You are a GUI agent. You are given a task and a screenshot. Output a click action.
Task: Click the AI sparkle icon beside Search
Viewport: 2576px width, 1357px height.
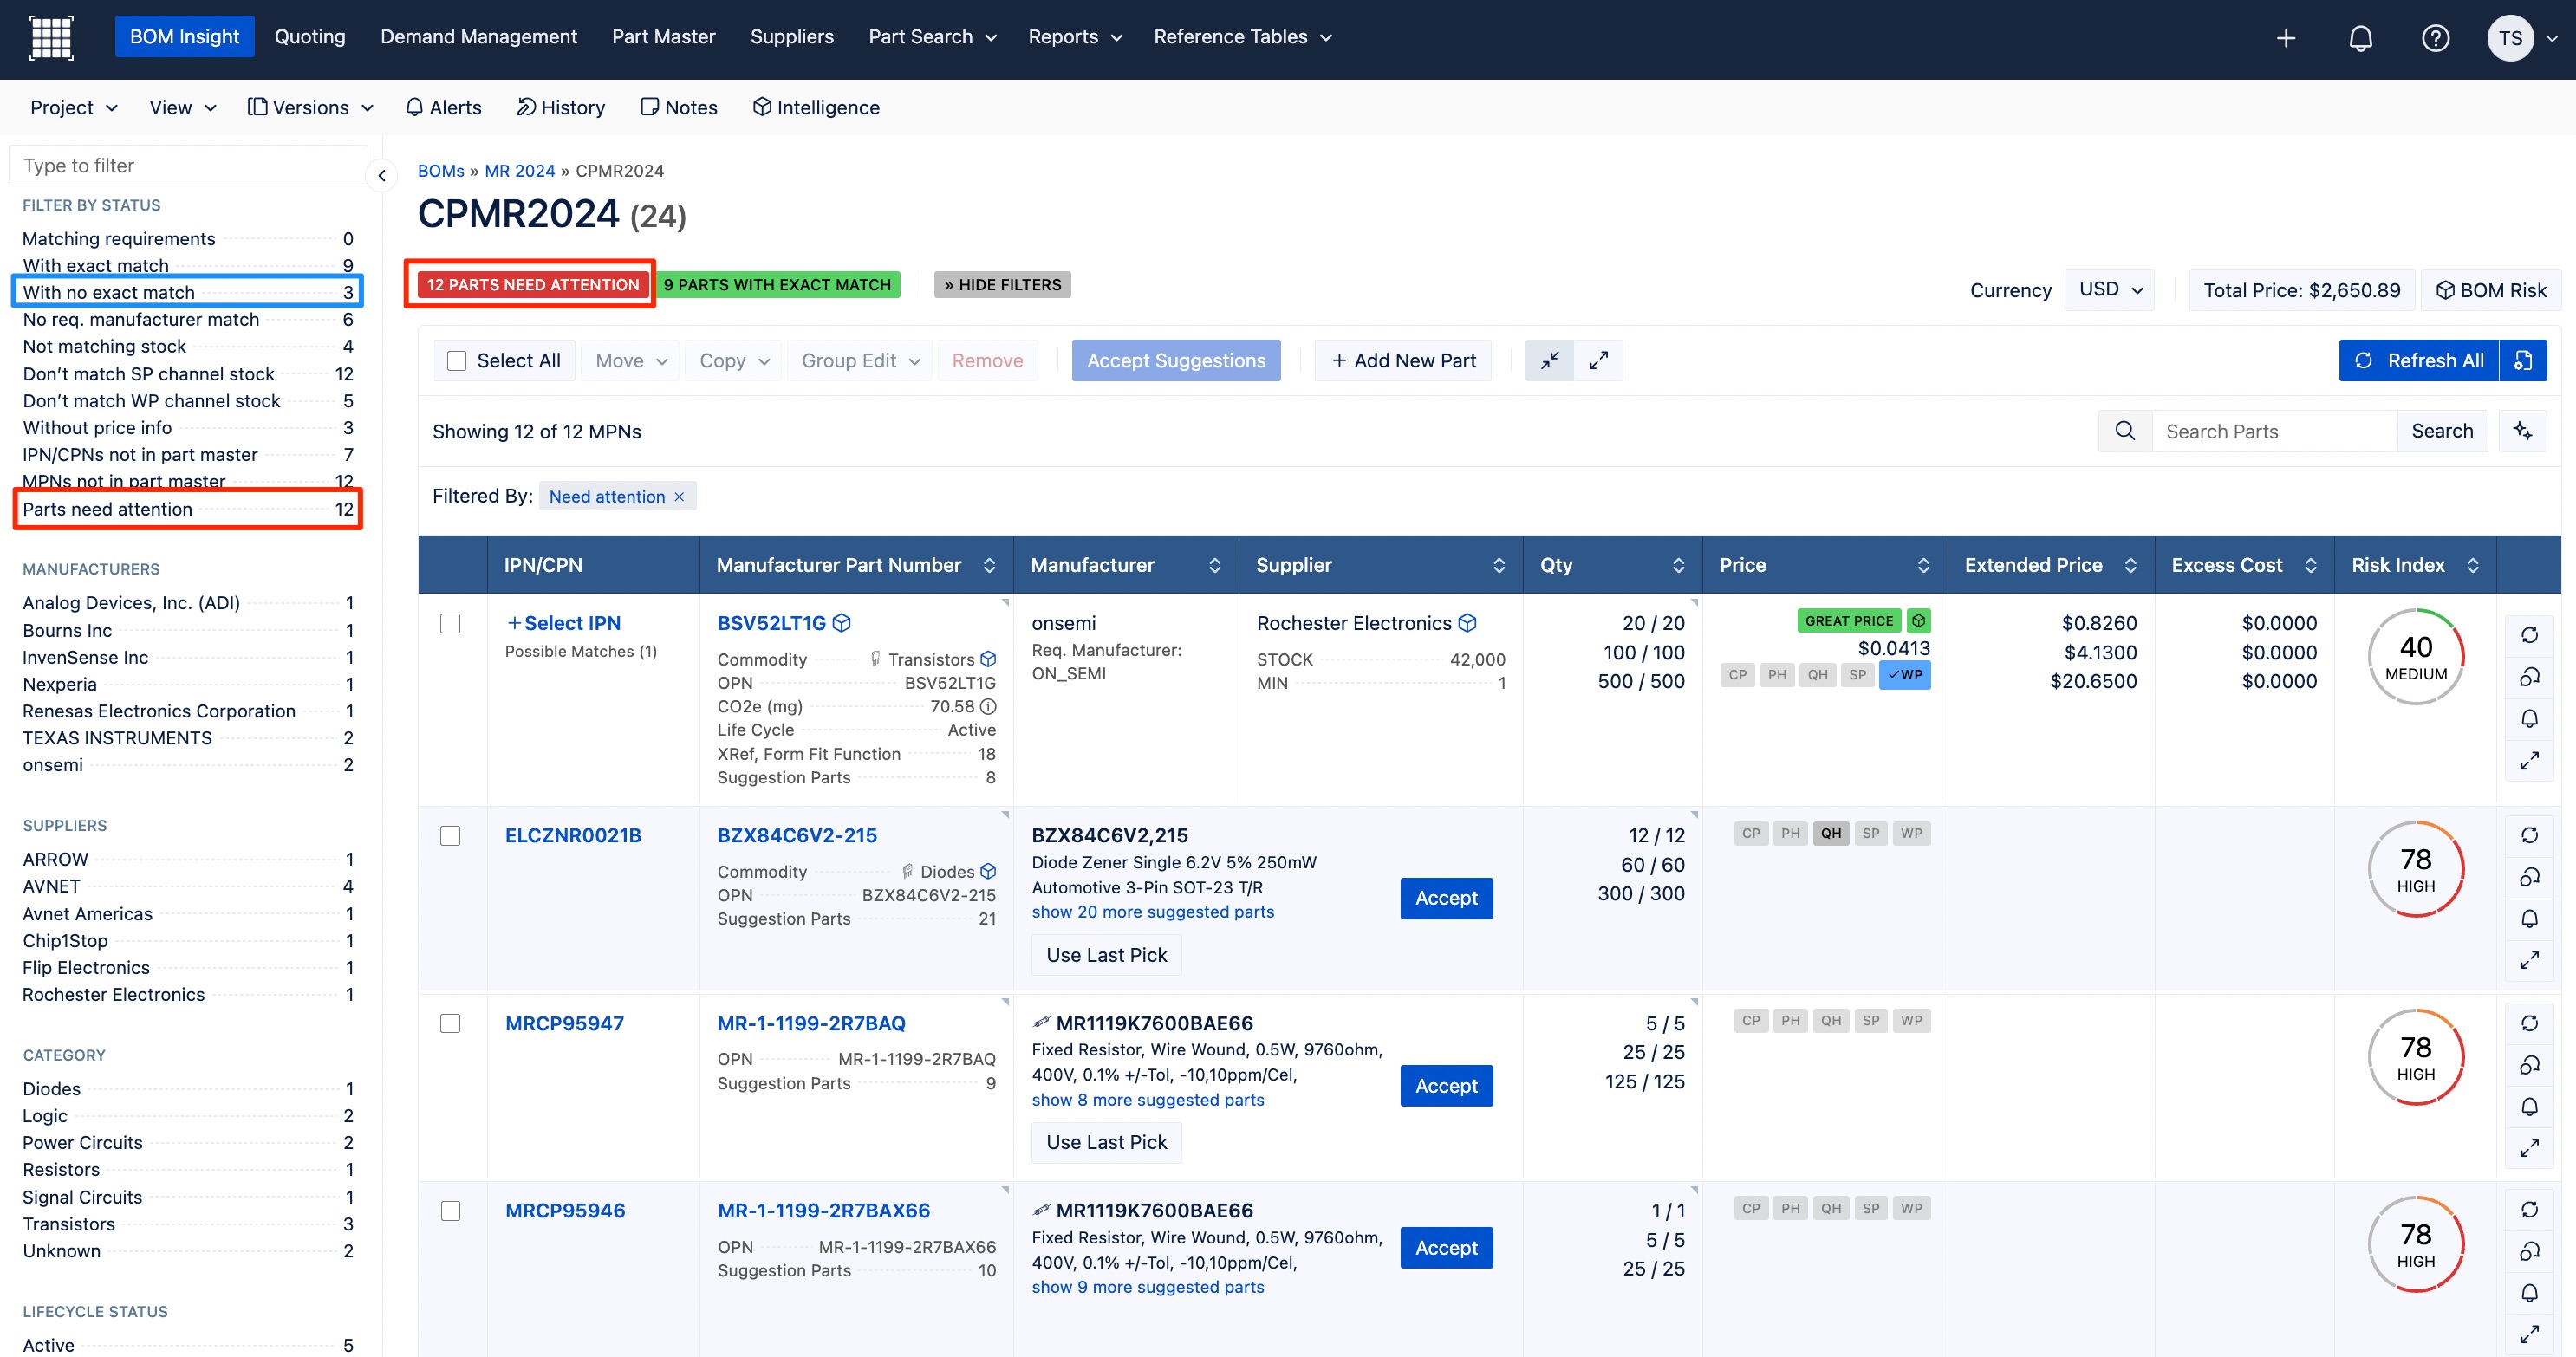(x=2522, y=431)
